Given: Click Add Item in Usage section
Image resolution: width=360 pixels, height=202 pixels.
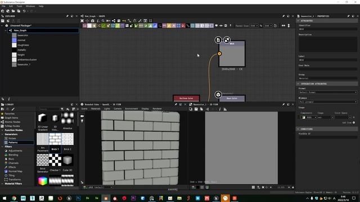Looking at the screenshot, I should tap(349, 123).
